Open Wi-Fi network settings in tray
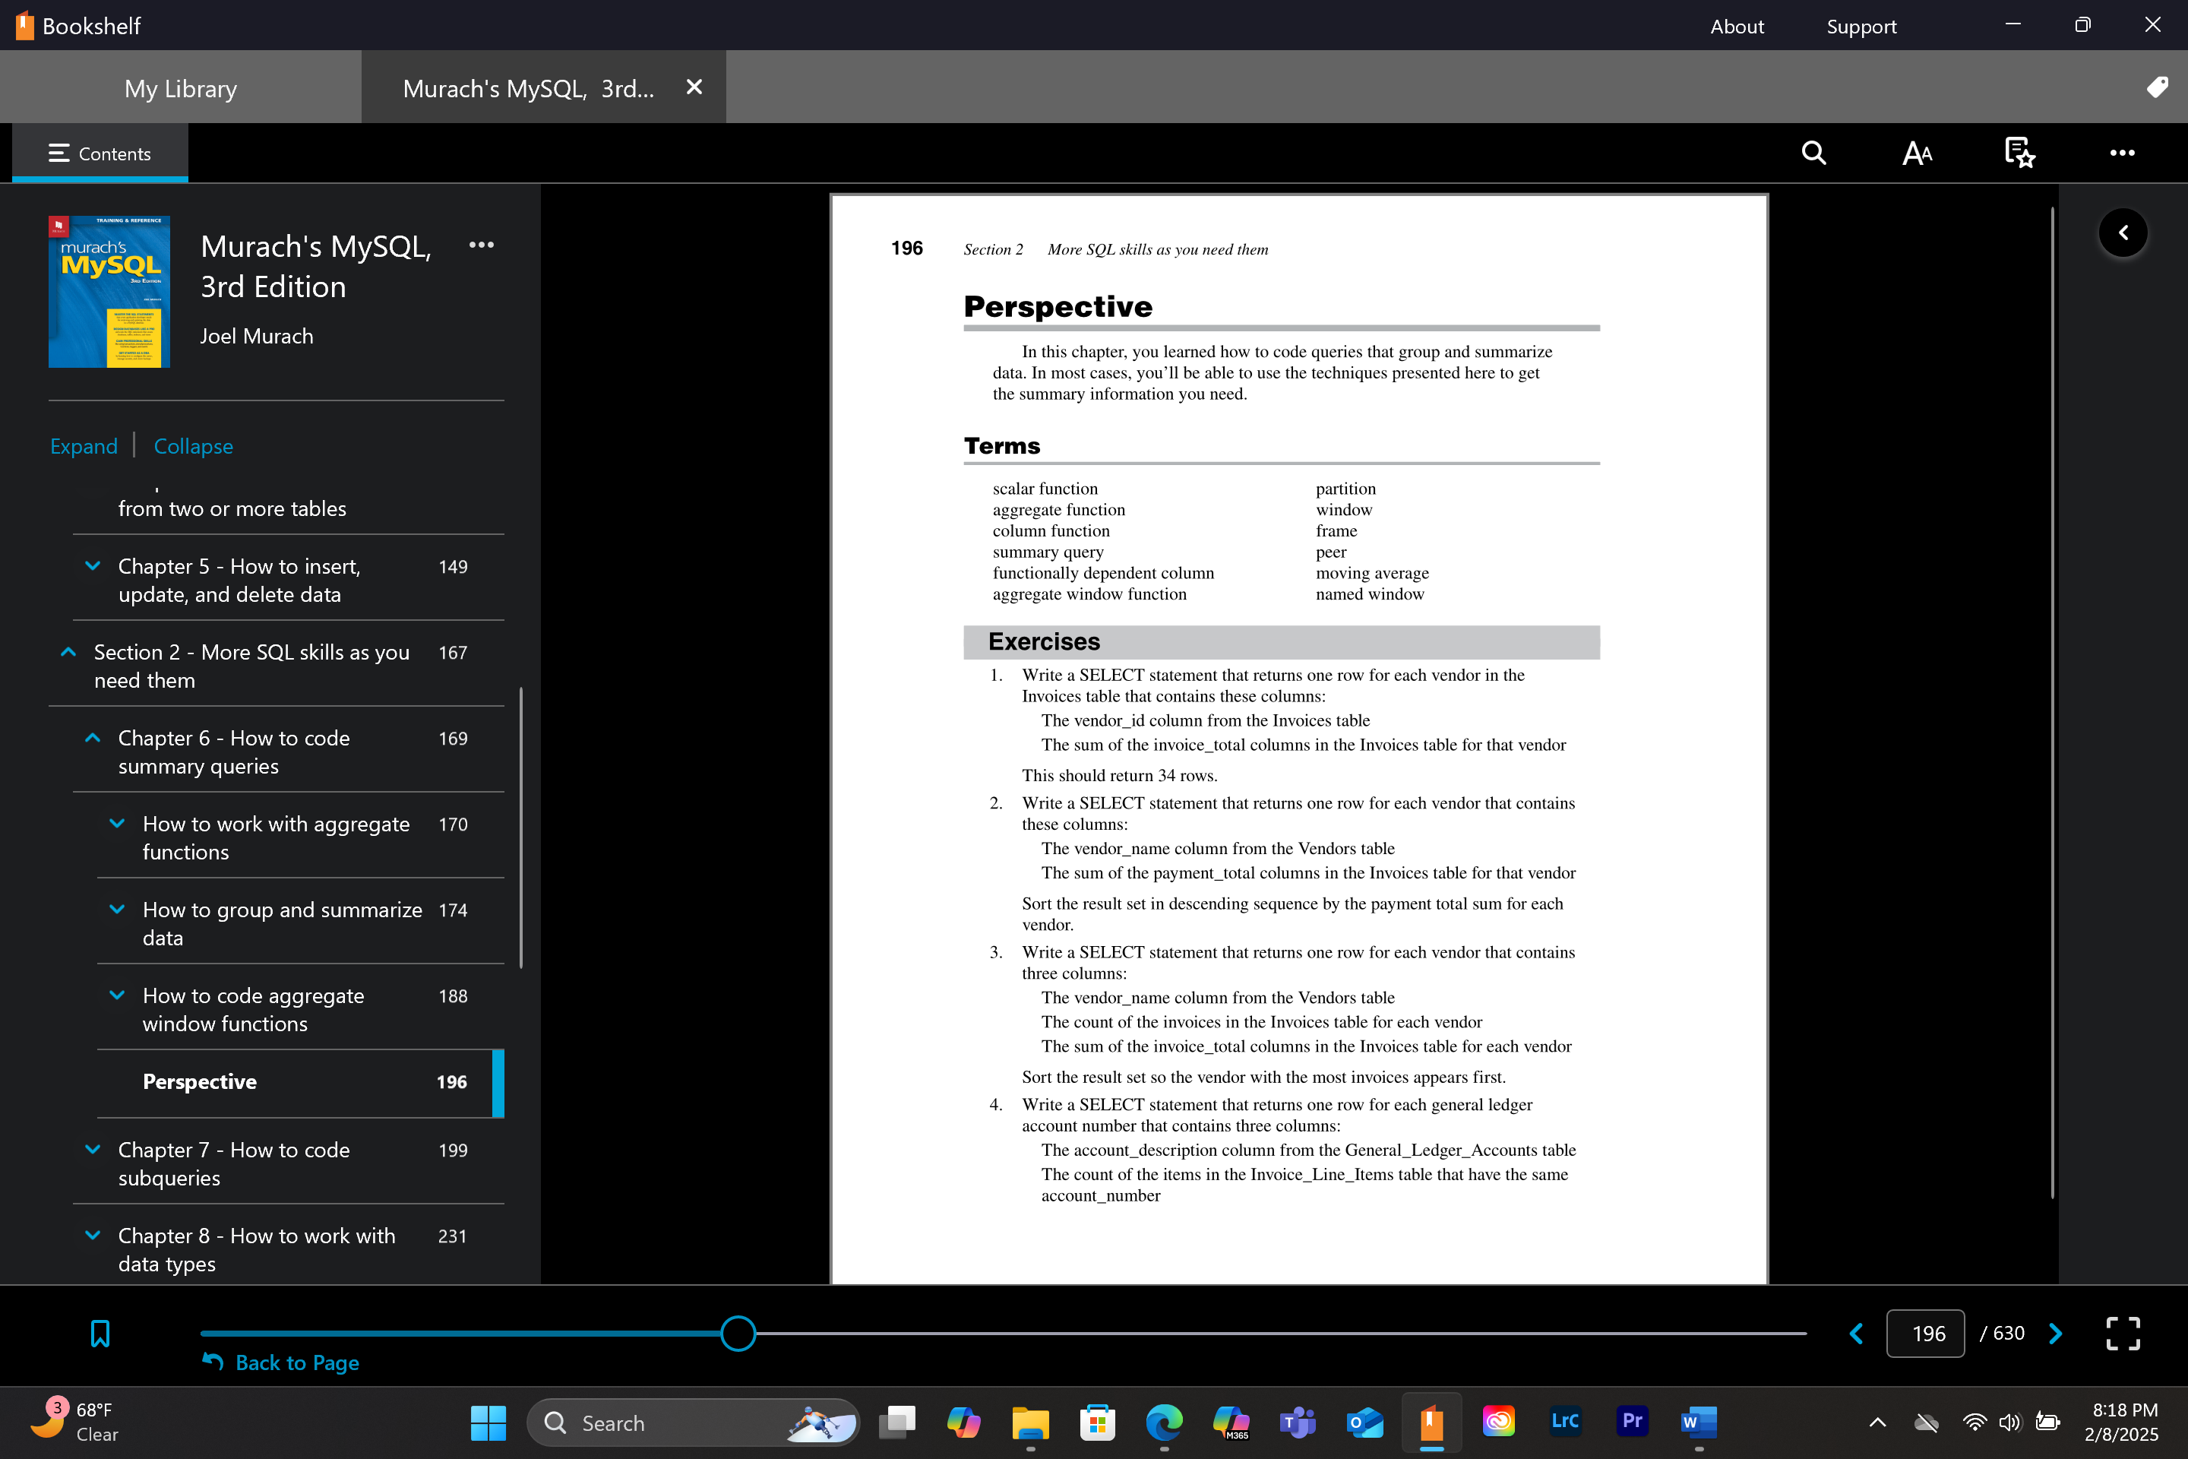The width and height of the screenshot is (2188, 1459). tap(1974, 1423)
